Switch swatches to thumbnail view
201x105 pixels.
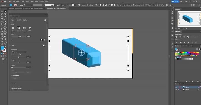[x=200, y=49]
